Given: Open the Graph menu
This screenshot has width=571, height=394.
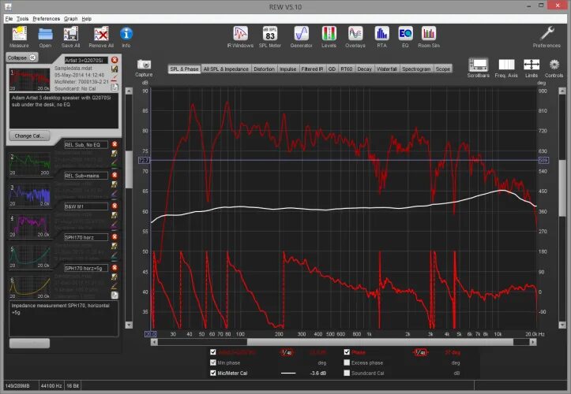Looking at the screenshot, I should pyautogui.click(x=70, y=19).
